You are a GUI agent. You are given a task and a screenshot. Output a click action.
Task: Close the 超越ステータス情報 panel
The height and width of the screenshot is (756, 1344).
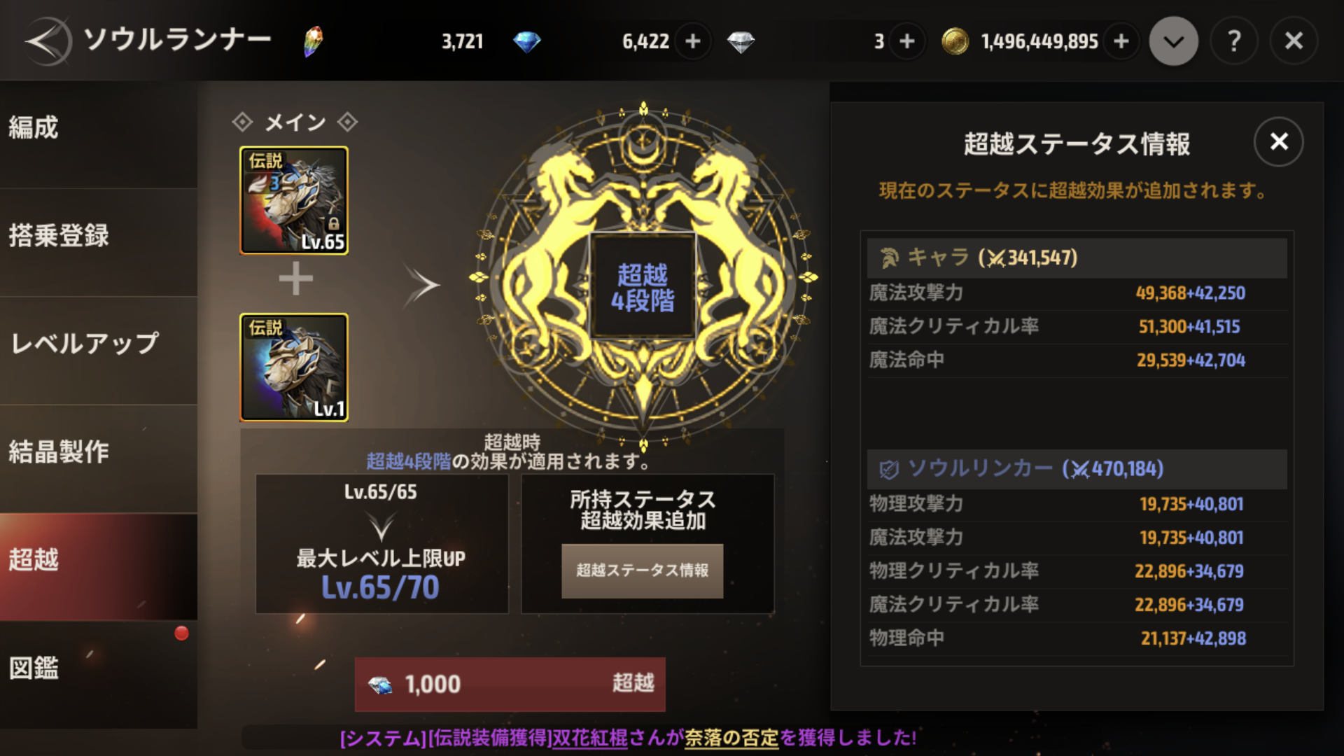tap(1279, 142)
